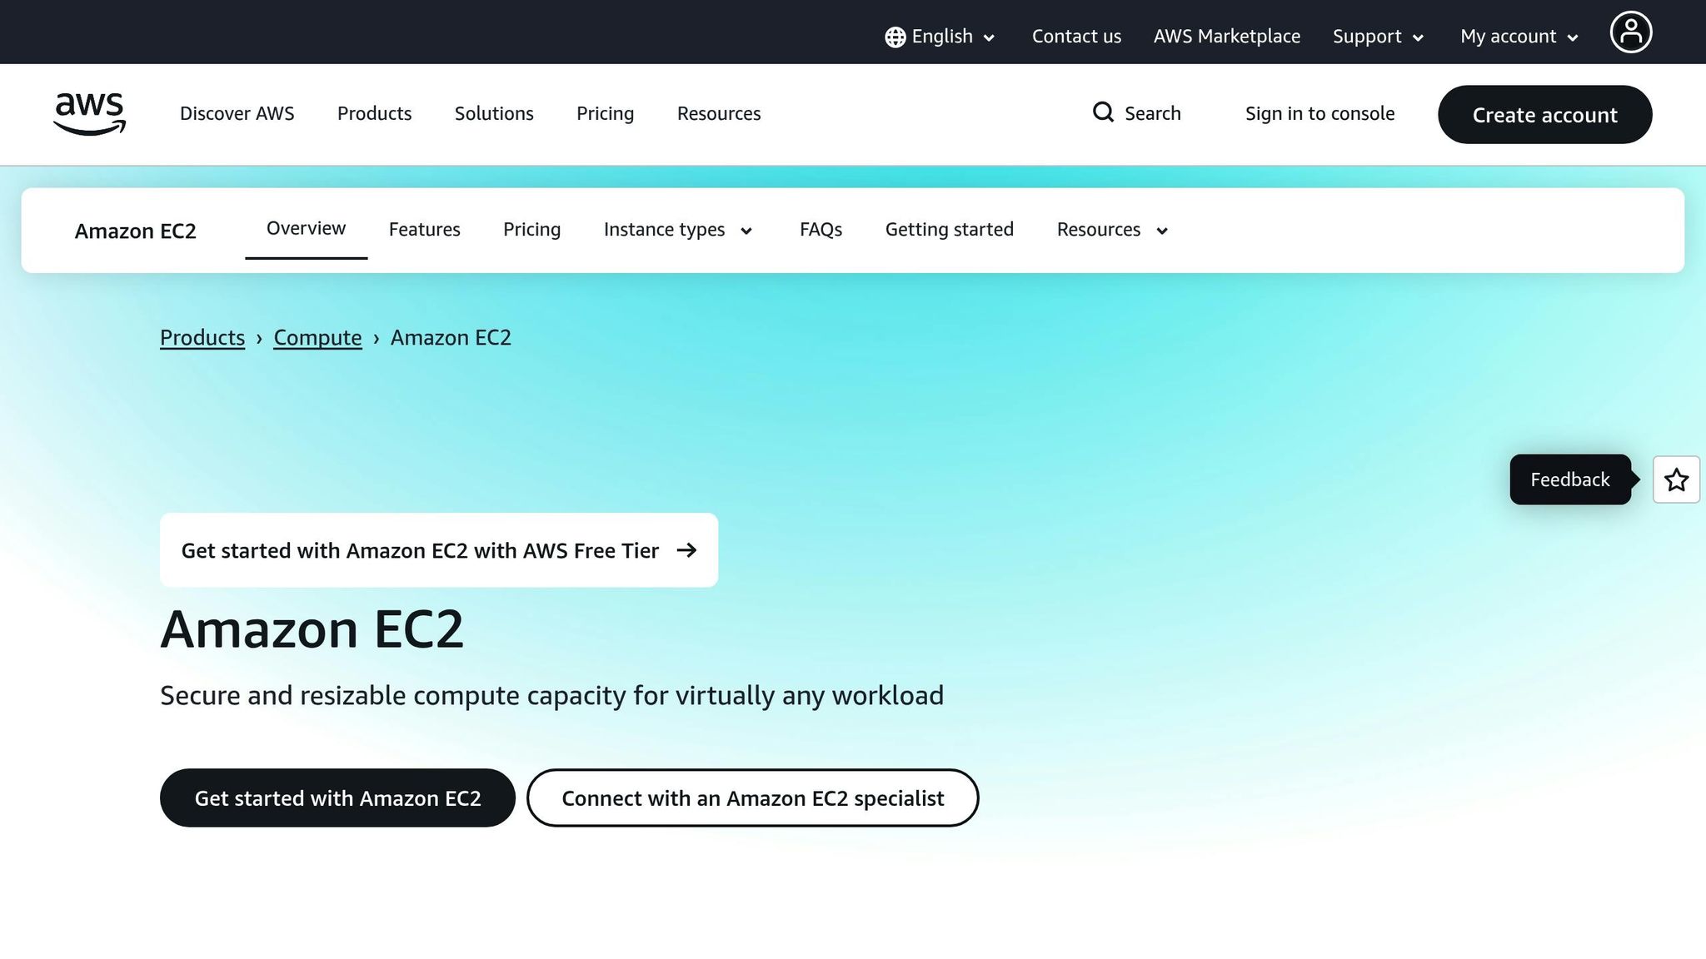Open the English language dropdown
This screenshot has height=959, width=1706.
(x=941, y=36)
